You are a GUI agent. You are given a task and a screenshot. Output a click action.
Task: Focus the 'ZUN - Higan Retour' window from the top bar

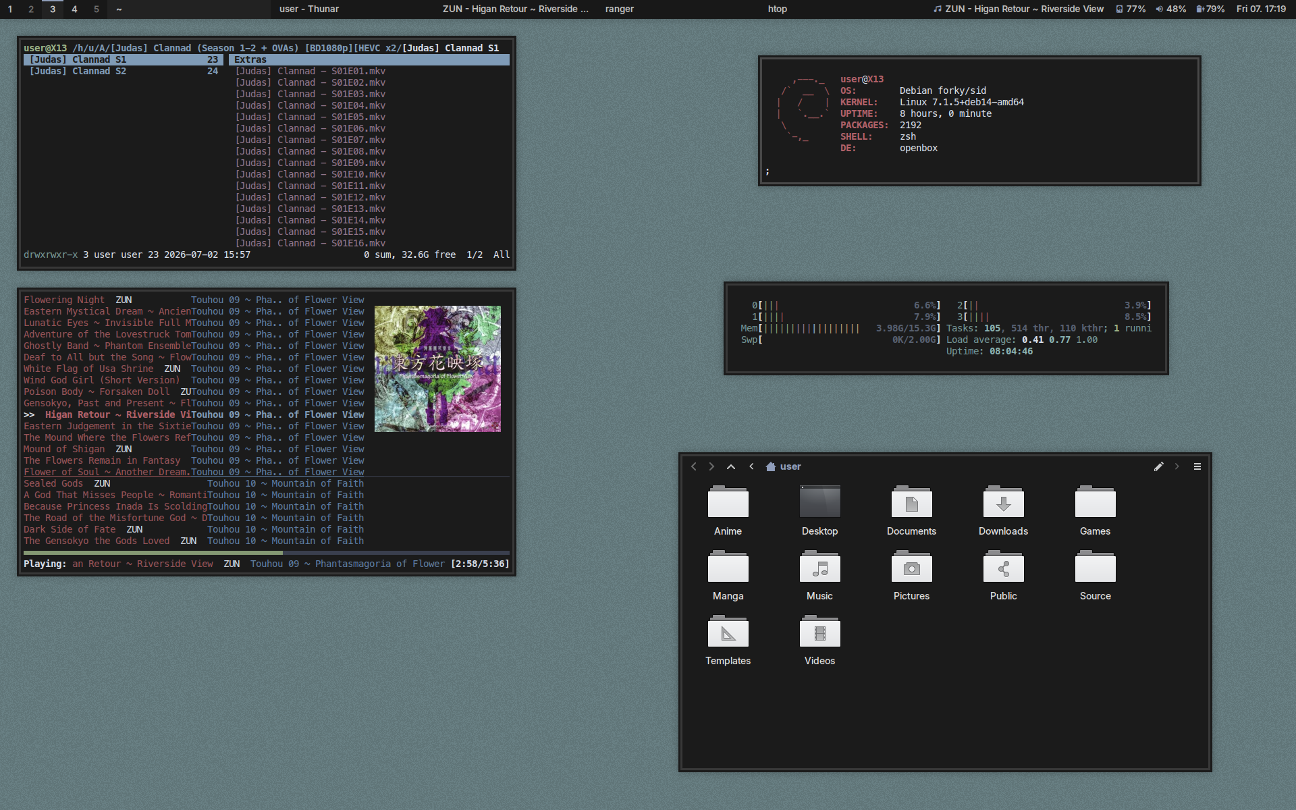click(516, 9)
